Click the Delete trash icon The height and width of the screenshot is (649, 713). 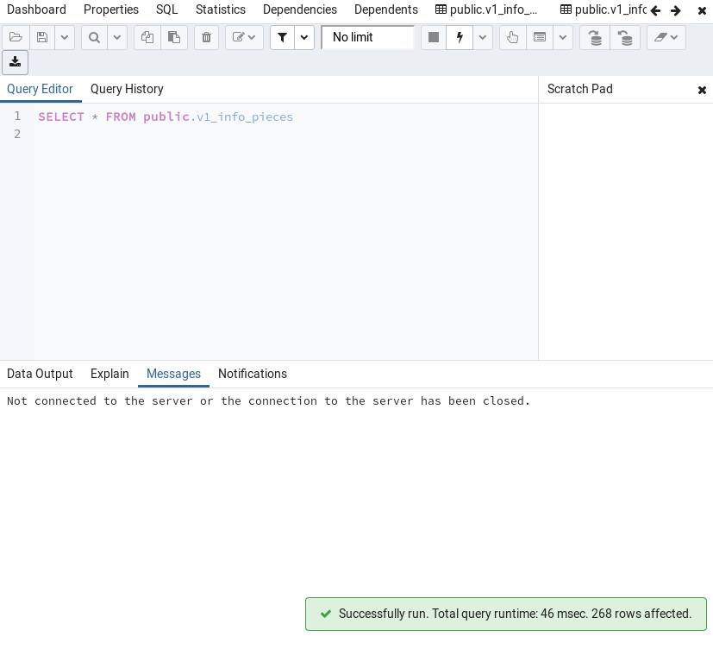click(206, 37)
